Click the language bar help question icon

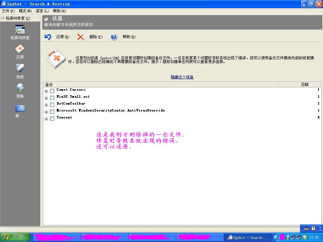pyautogui.click(x=313, y=229)
